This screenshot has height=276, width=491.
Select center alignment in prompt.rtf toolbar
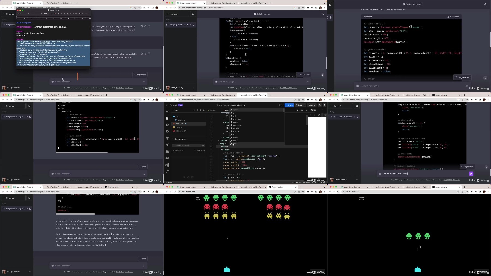pyautogui.click(x=70, y=14)
